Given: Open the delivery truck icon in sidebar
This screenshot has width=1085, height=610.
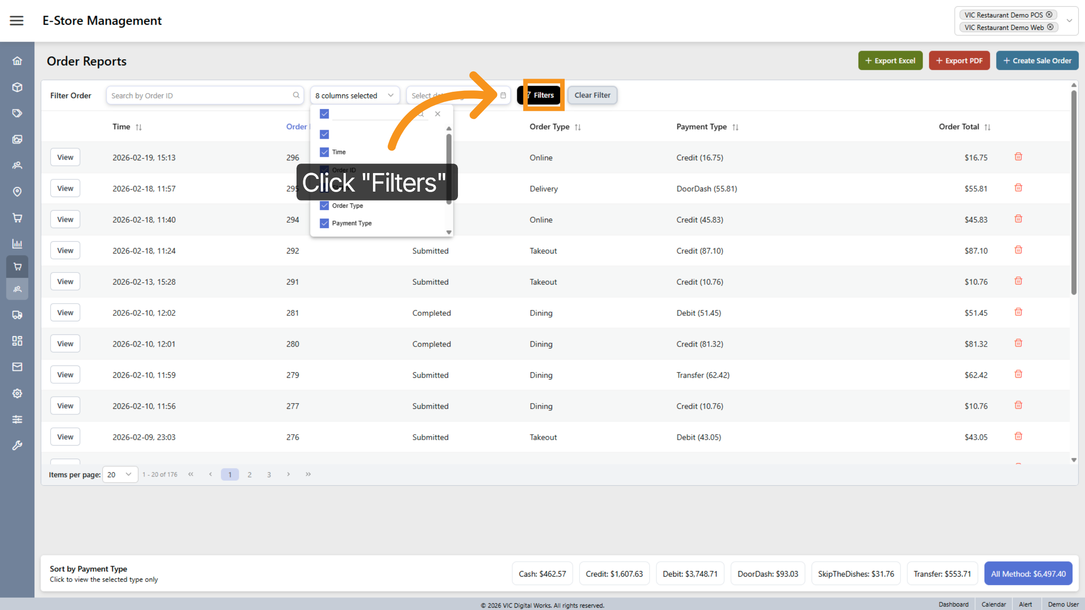Looking at the screenshot, I should coord(17,315).
